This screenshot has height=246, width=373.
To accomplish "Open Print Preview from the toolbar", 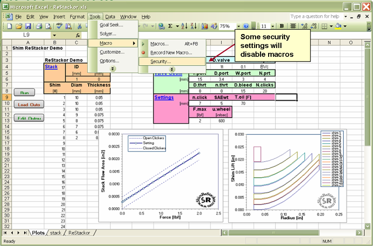I will coord(48,26).
